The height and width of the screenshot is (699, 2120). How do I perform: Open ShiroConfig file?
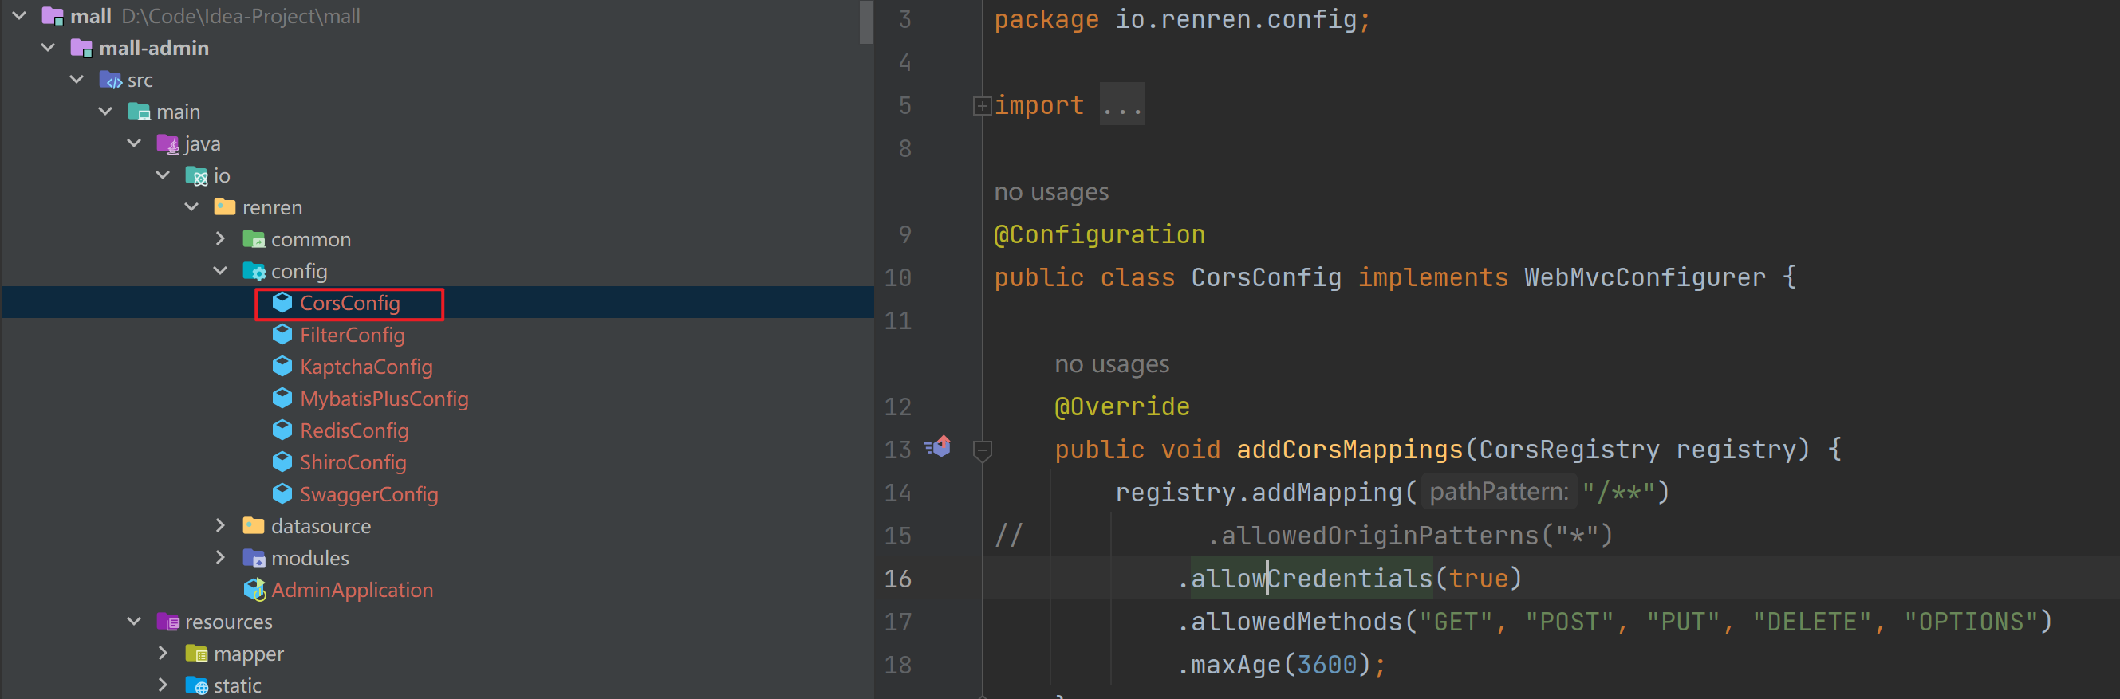point(353,462)
